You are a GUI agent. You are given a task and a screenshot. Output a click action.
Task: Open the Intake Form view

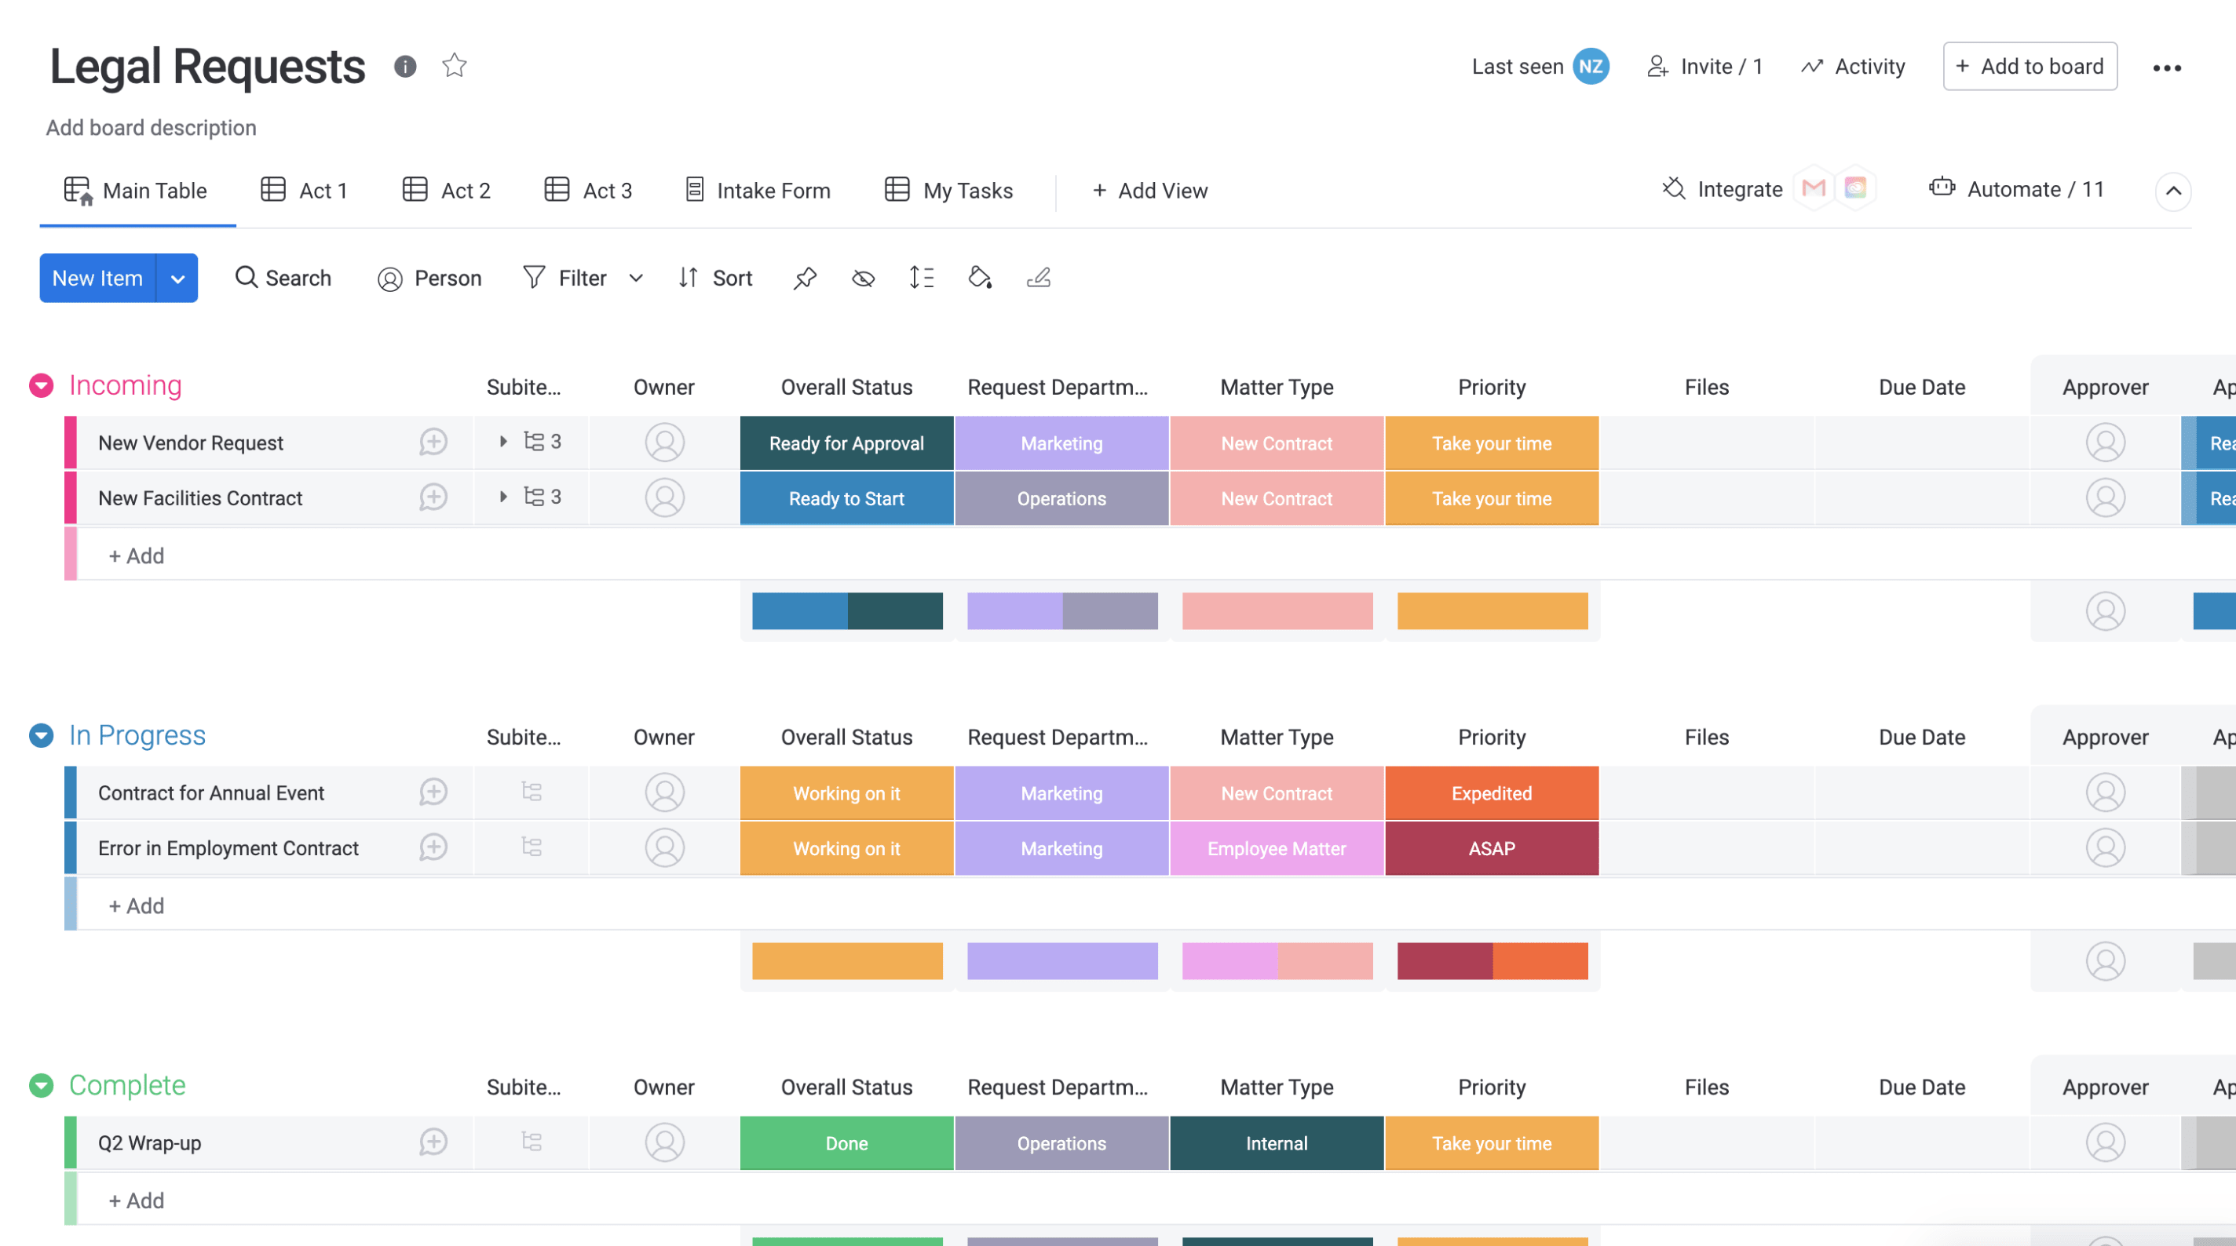(x=758, y=190)
